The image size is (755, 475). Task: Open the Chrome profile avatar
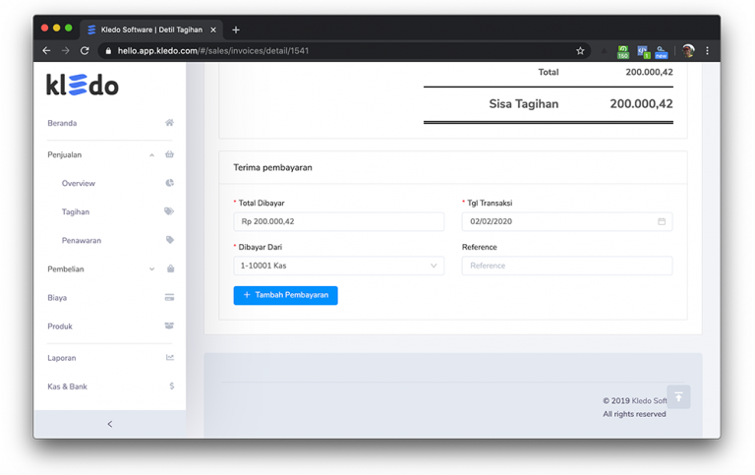click(688, 50)
